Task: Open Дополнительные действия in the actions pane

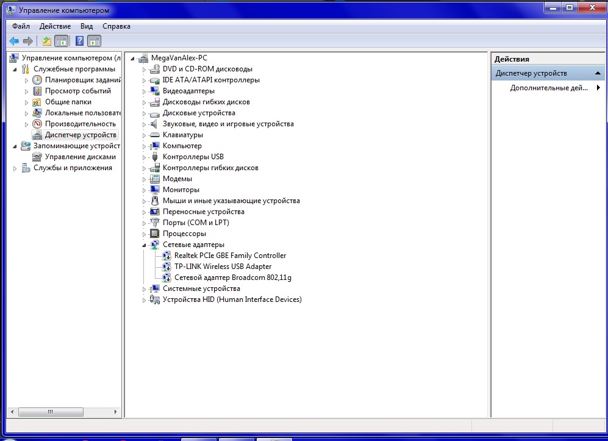Action: 549,88
